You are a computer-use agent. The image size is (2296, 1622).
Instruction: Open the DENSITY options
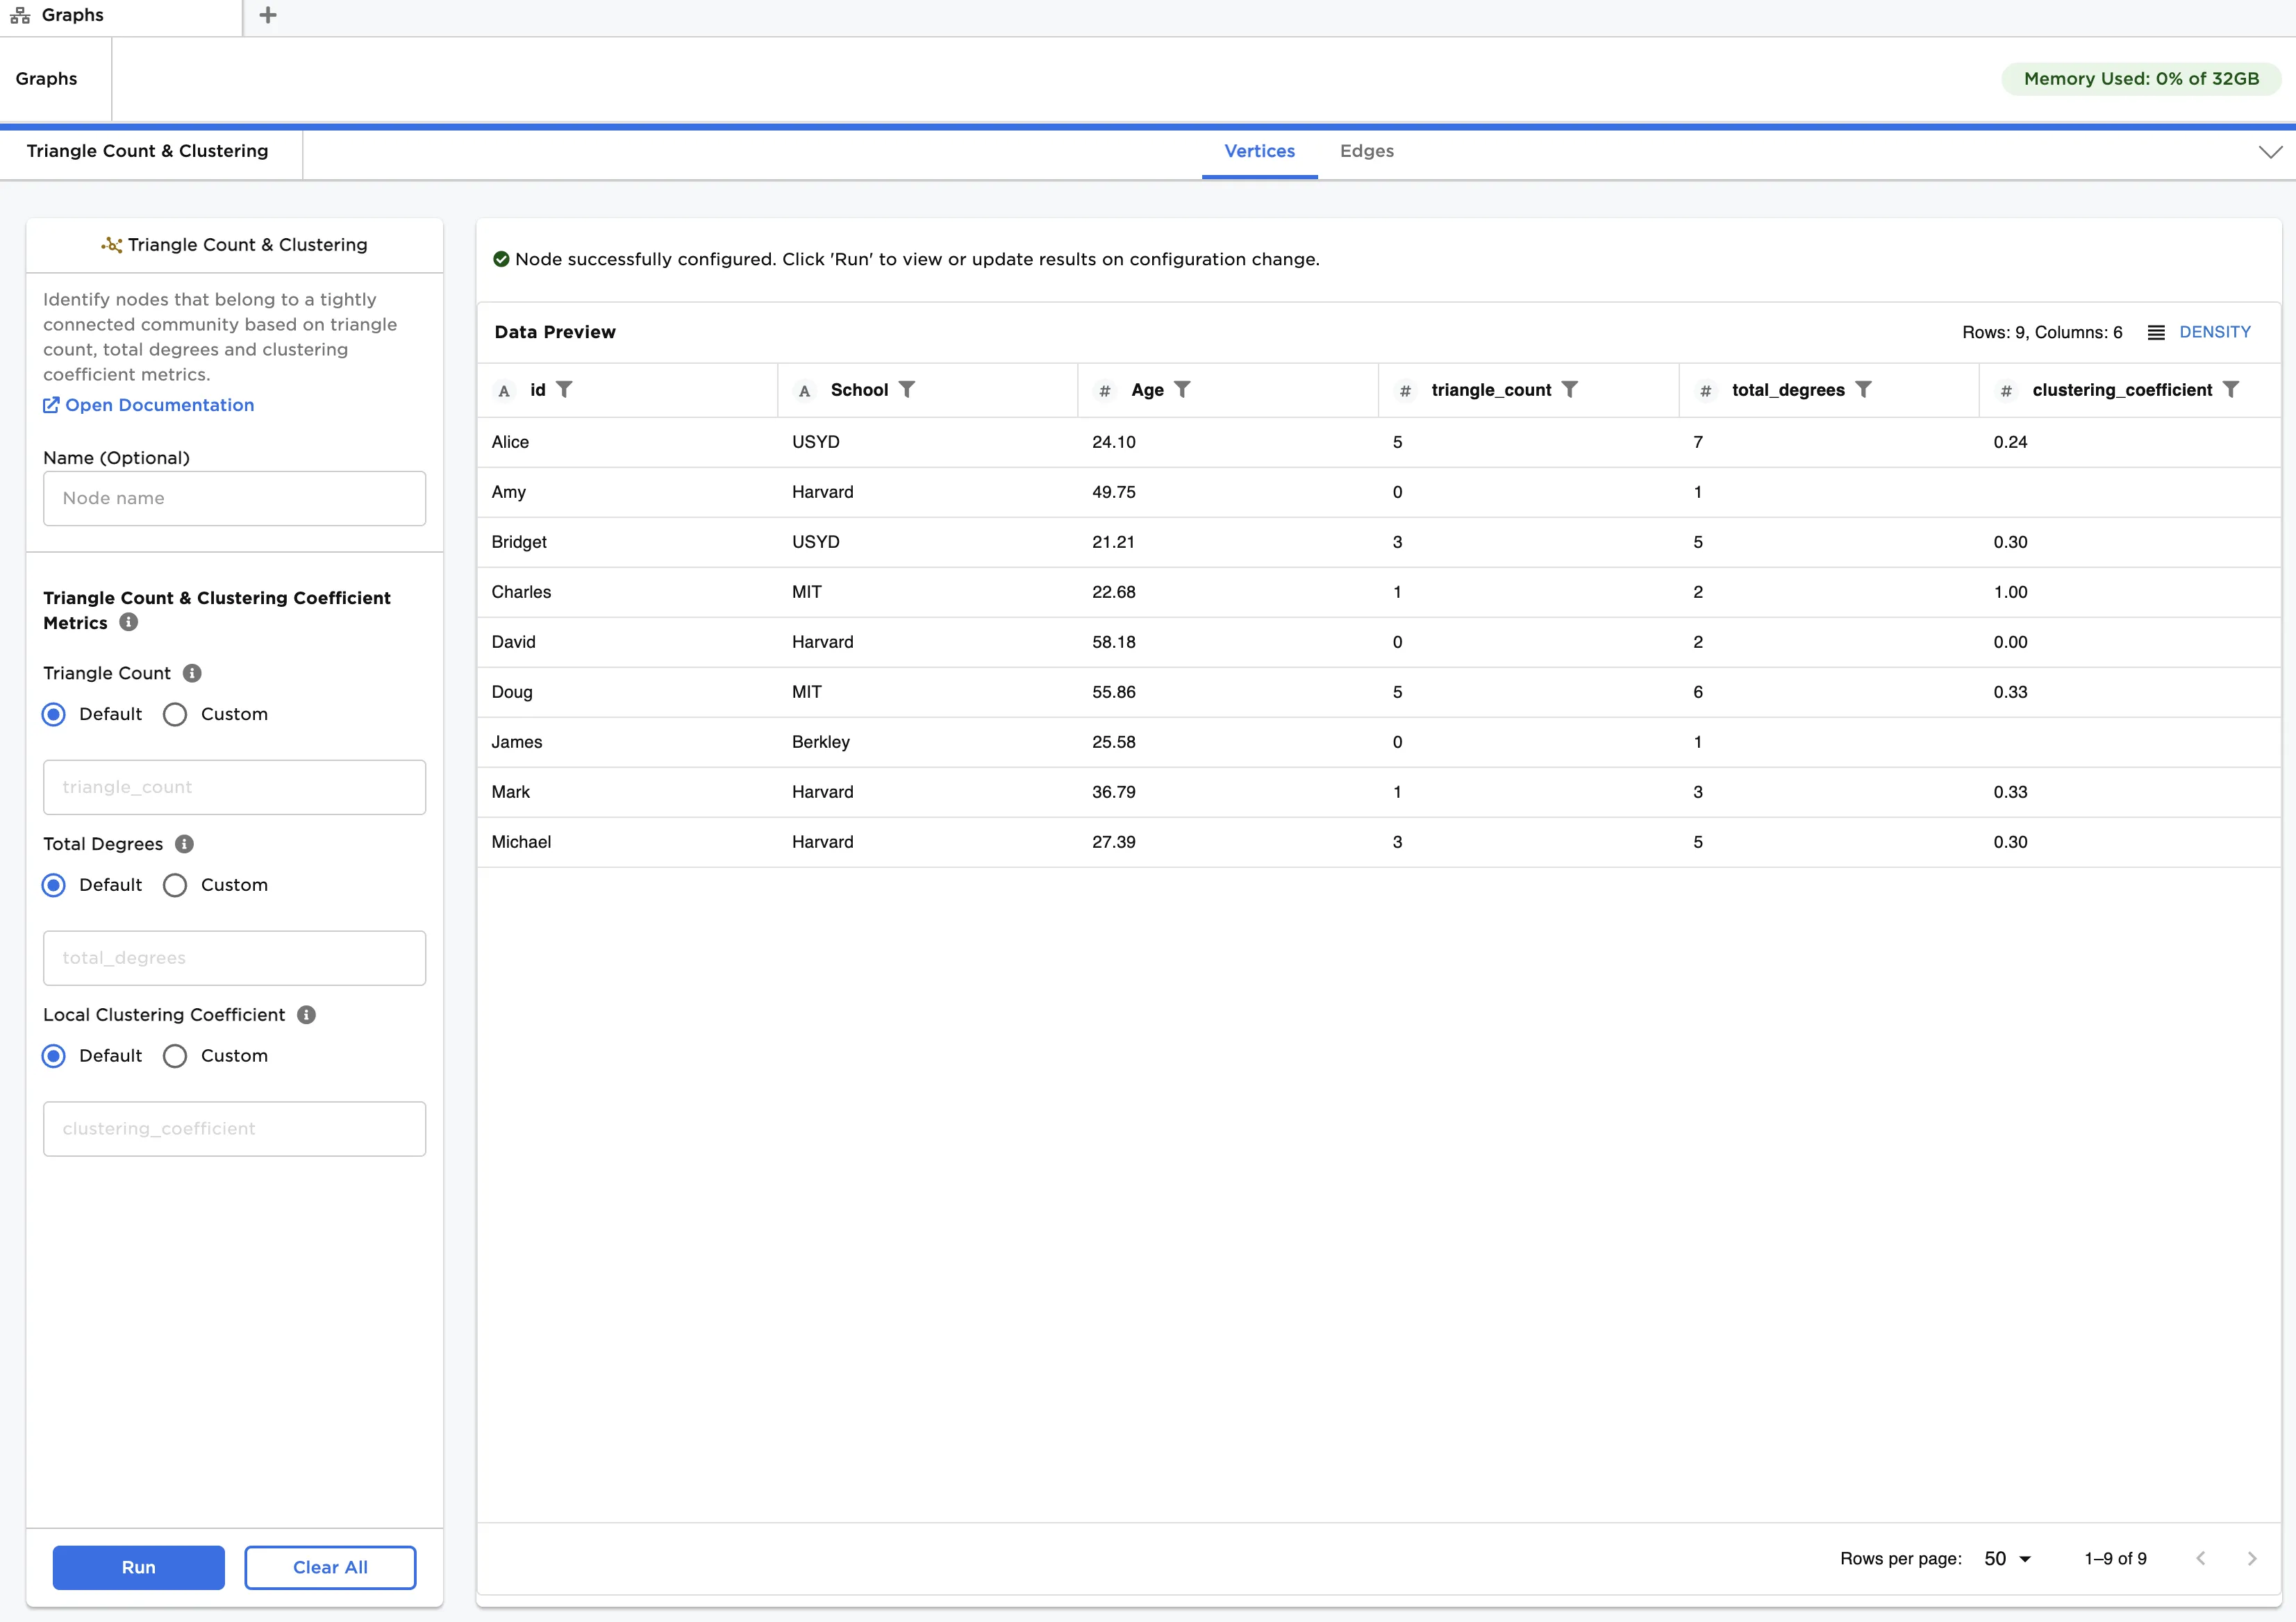2199,332
